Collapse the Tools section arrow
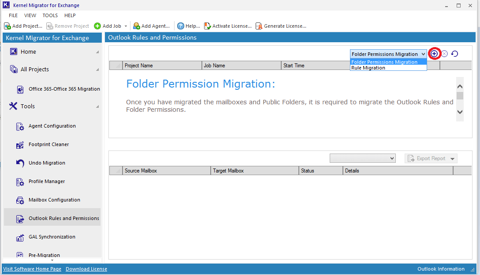This screenshot has width=480, height=275. [97, 106]
